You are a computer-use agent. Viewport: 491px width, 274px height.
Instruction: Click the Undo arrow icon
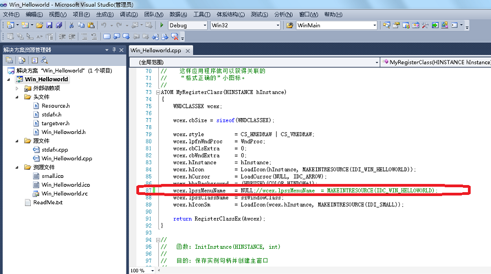tap(104, 25)
